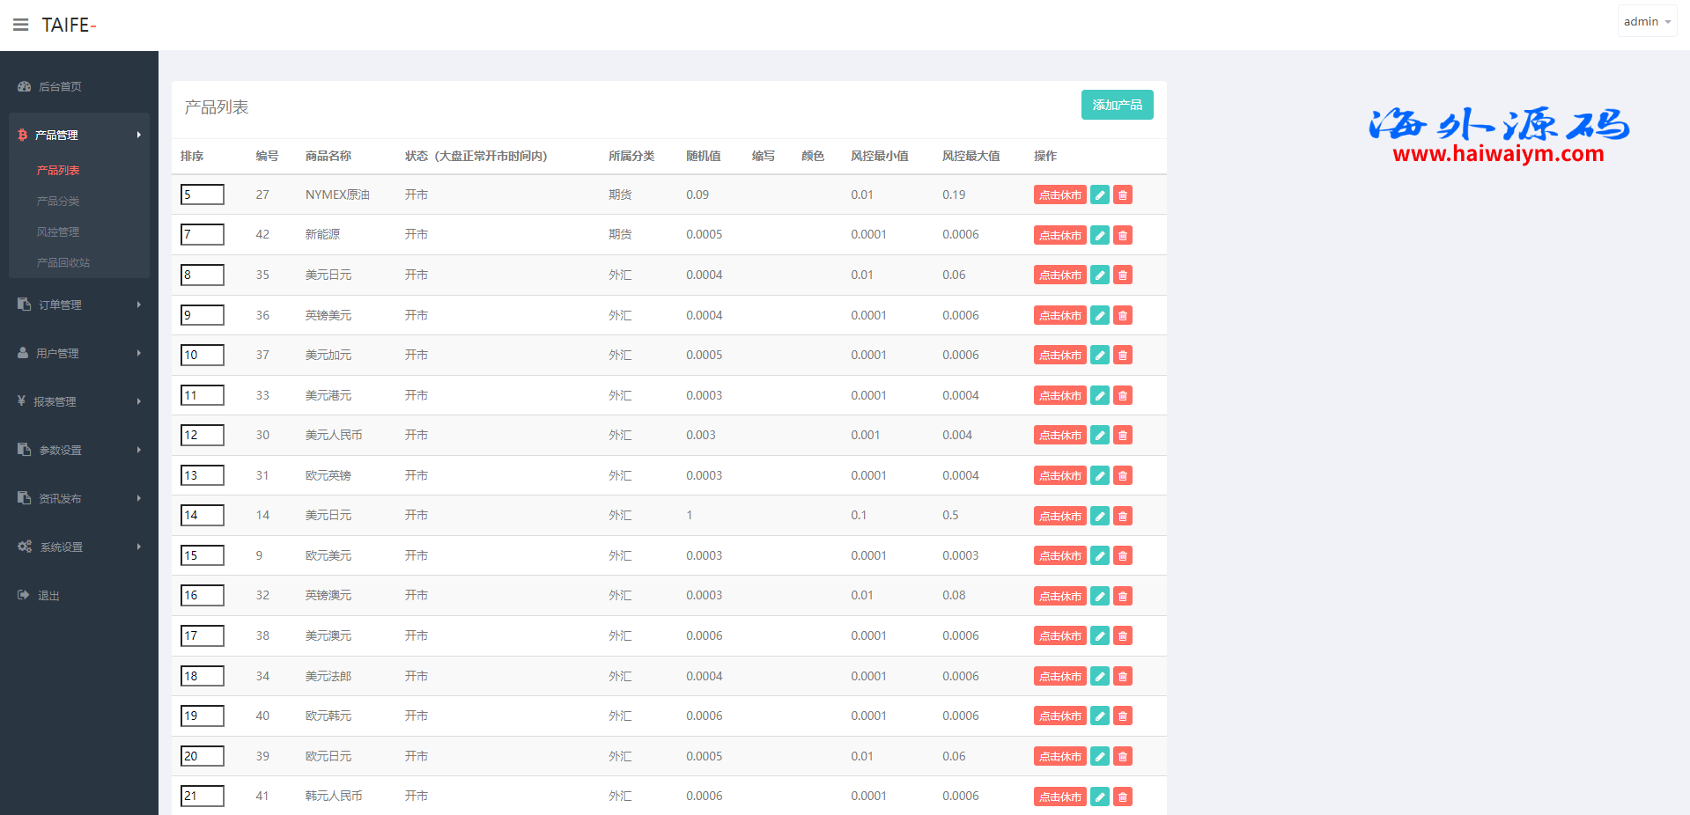Click the edit icon for 韩元人民币 row
This screenshot has height=815, width=1690.
[1099, 797]
